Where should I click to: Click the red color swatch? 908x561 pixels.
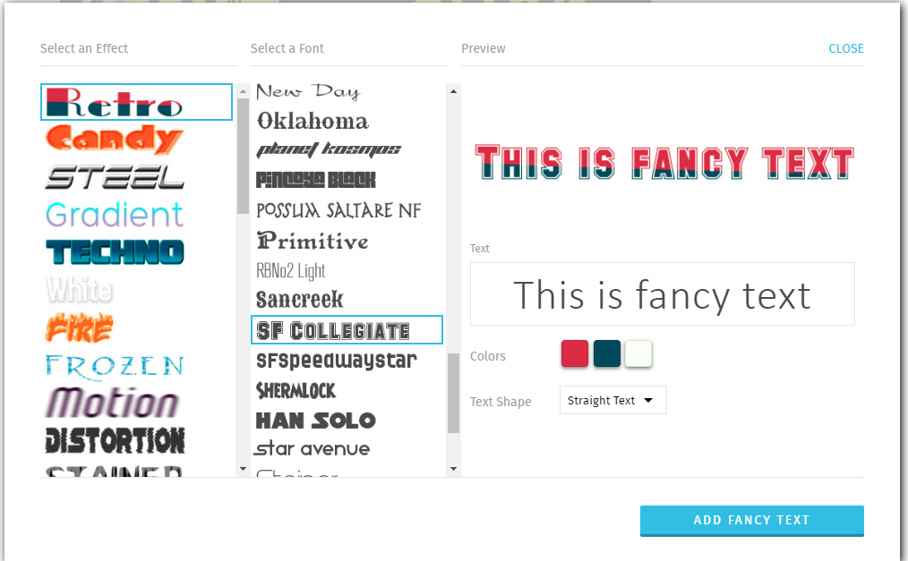point(575,353)
